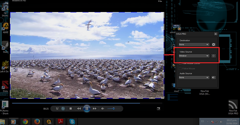The image size is (240, 125).
Task: Click the ES language indicator
Action: click(x=203, y=121)
